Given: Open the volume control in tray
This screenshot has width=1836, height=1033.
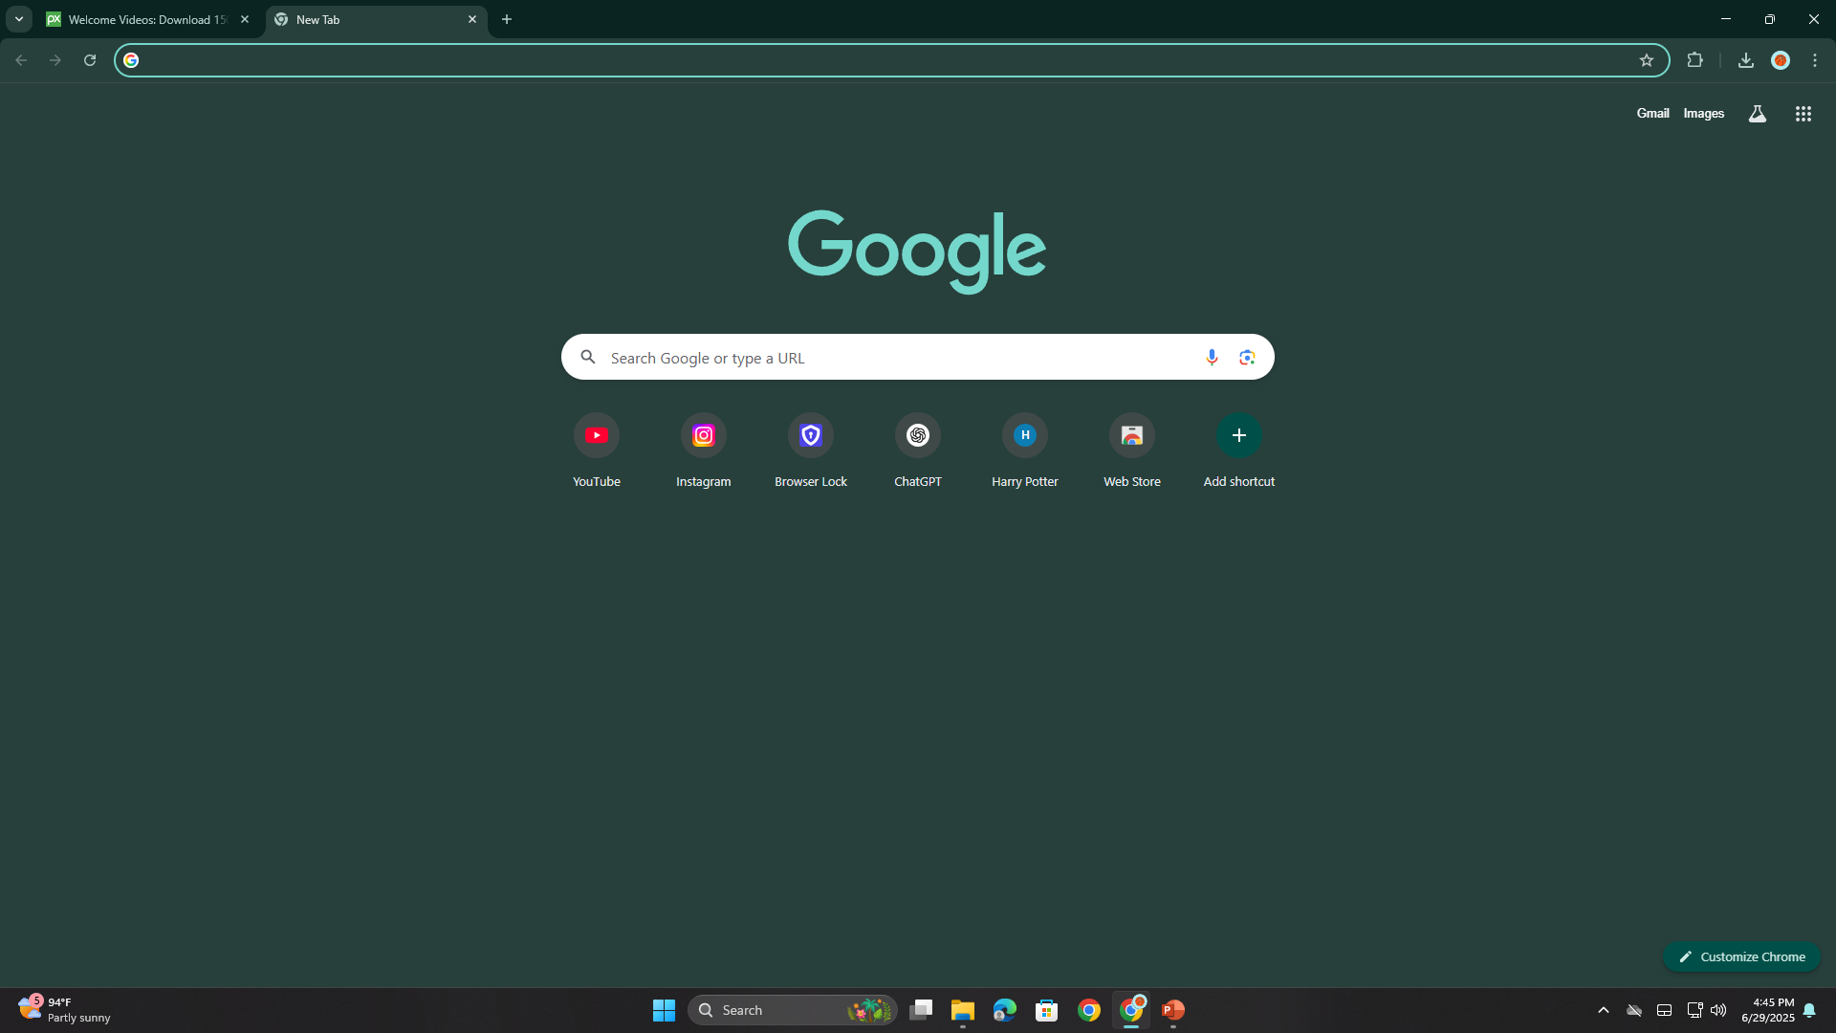Looking at the screenshot, I should pyautogui.click(x=1719, y=1010).
